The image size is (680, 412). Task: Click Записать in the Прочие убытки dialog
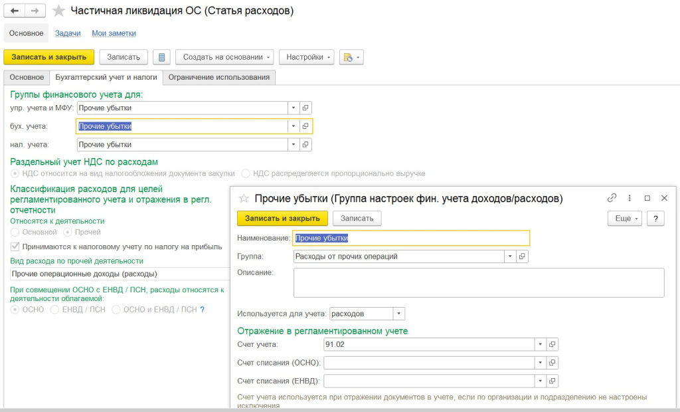click(x=357, y=219)
